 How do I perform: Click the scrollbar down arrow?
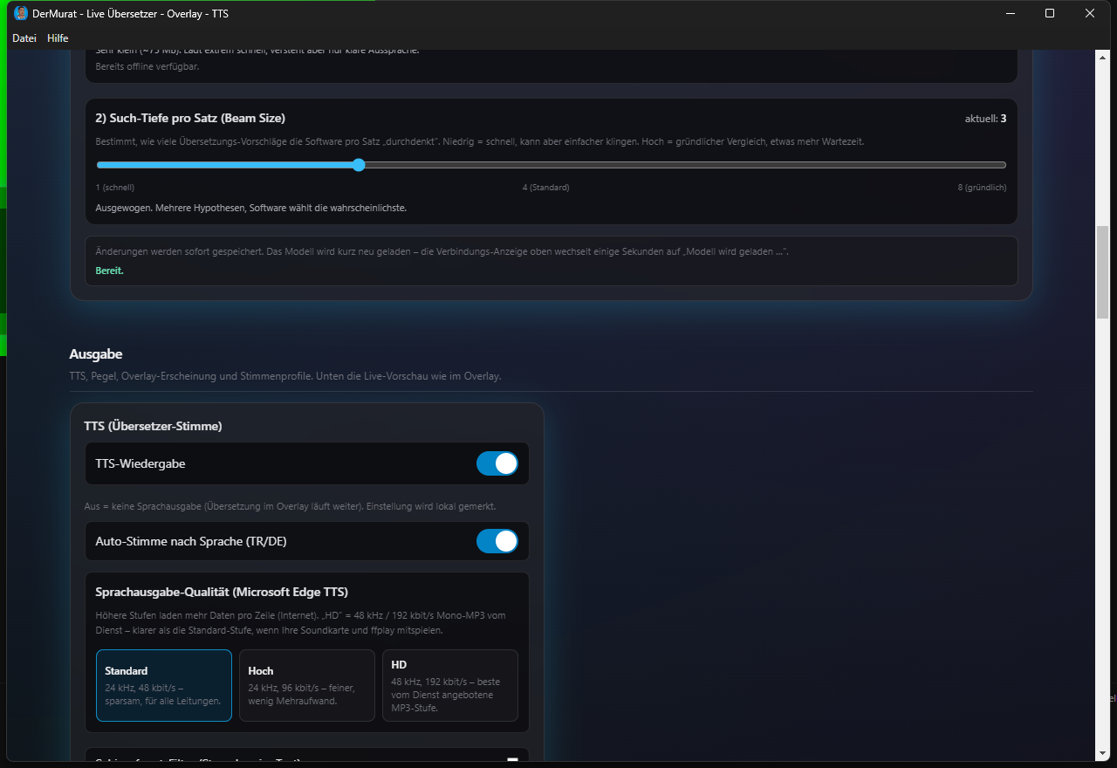[1102, 752]
